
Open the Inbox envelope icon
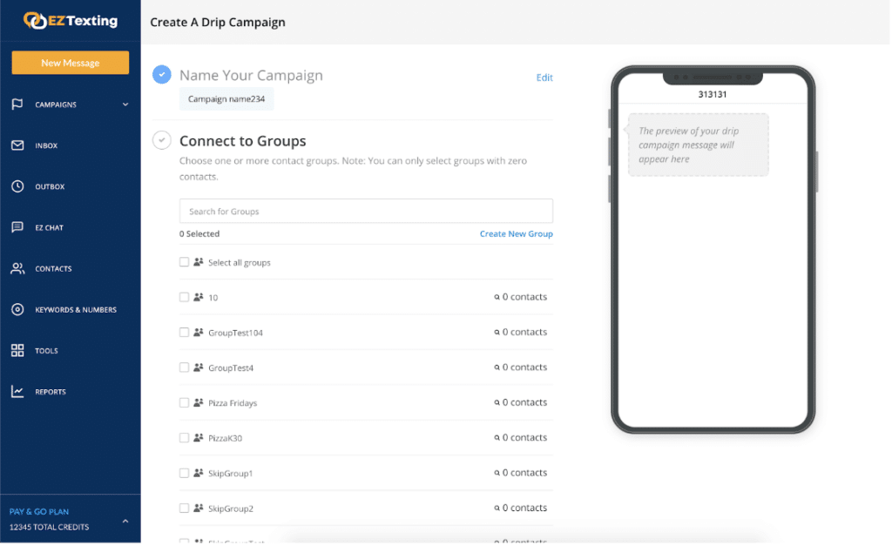tap(17, 145)
